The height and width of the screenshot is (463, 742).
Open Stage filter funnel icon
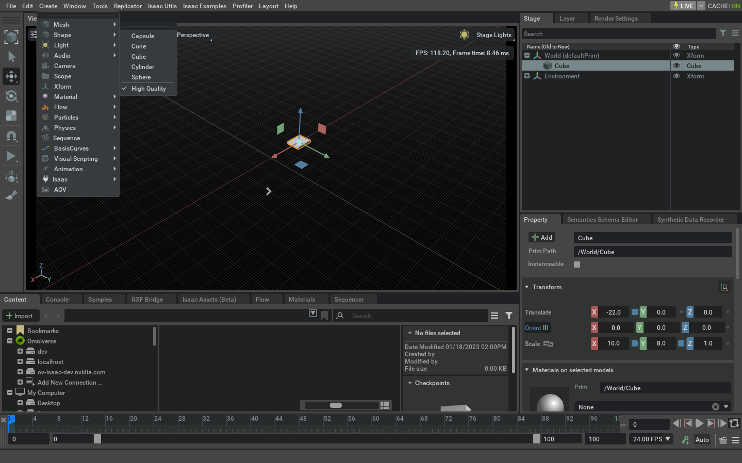[723, 33]
